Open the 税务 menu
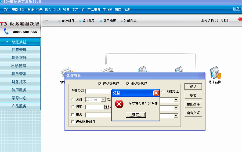The height and width of the screenshot is (152, 242). point(66,10)
